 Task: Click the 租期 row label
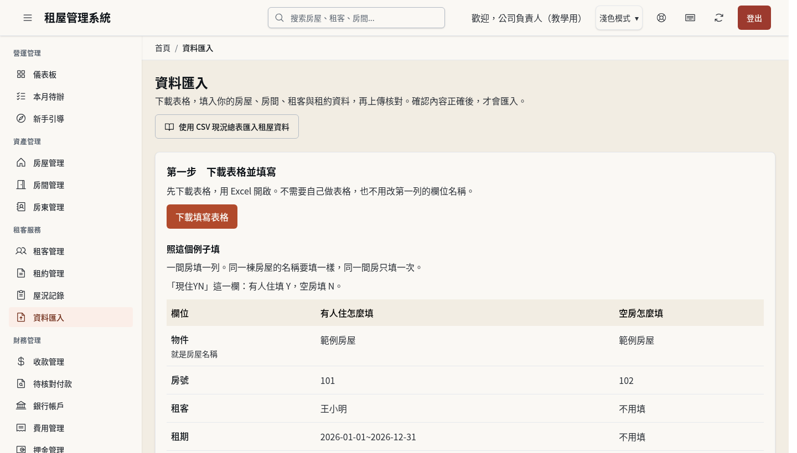180,436
